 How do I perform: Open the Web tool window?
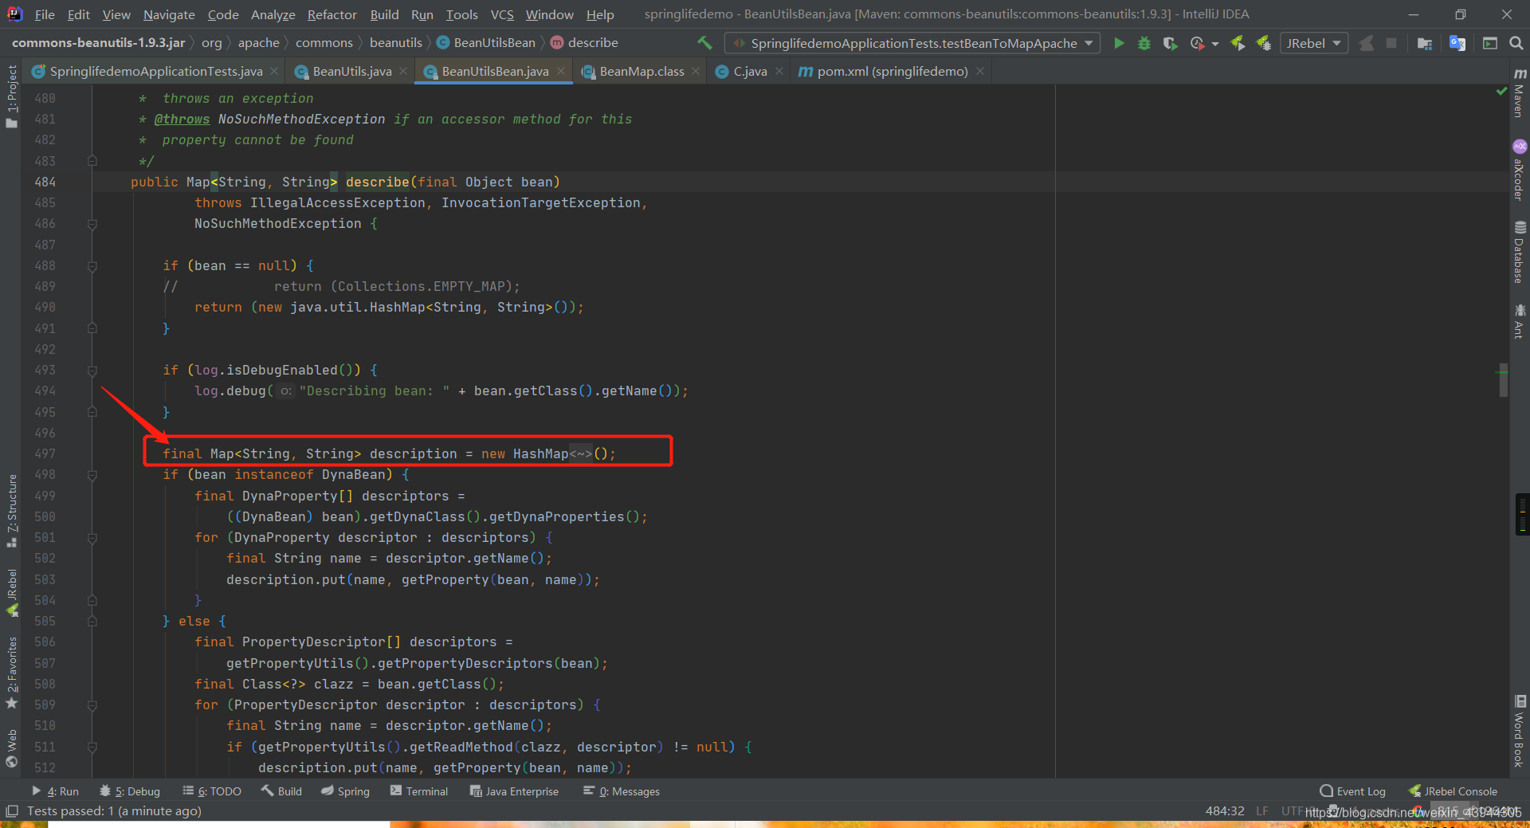[11, 748]
